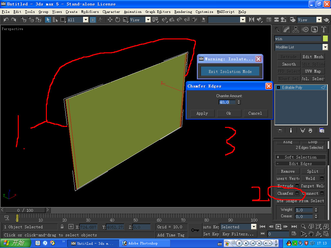Screen dimensions: 331x248
Task: Open Extrude settings box in Edit Edges
Action: click(297, 186)
